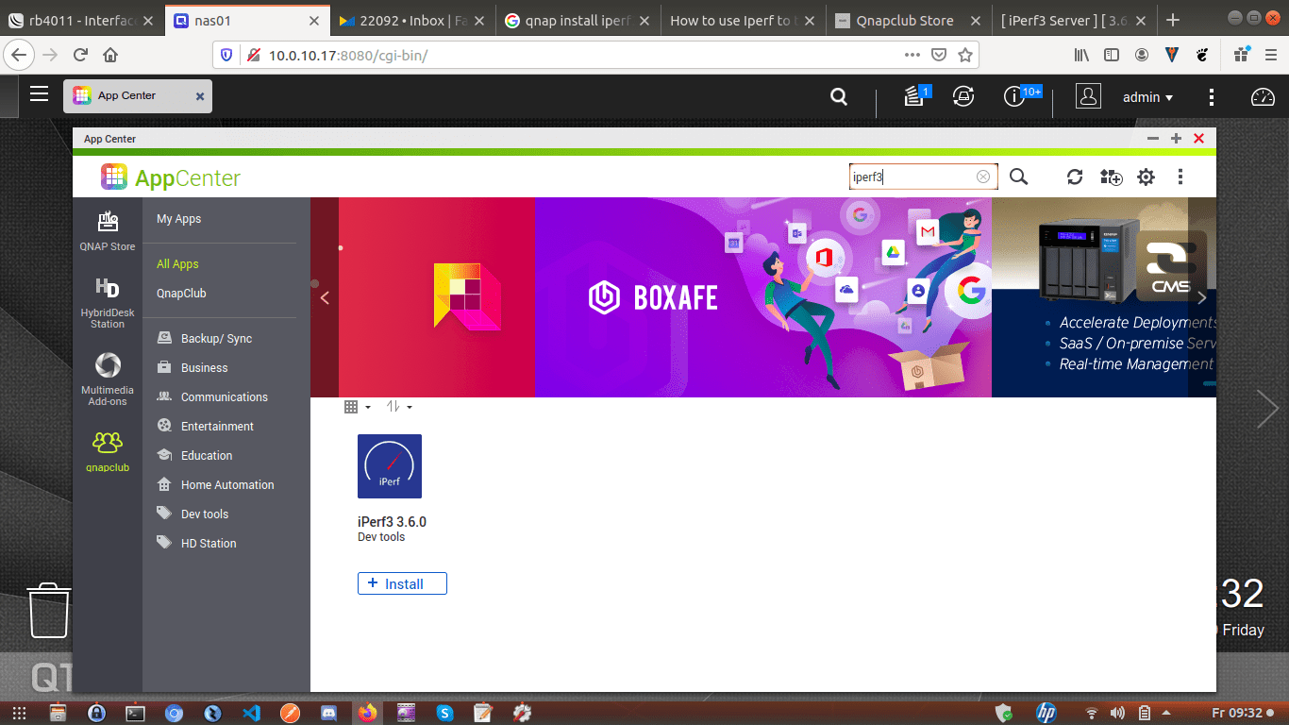Select All Apps in the side menu
1289x725 pixels.
pos(177,264)
